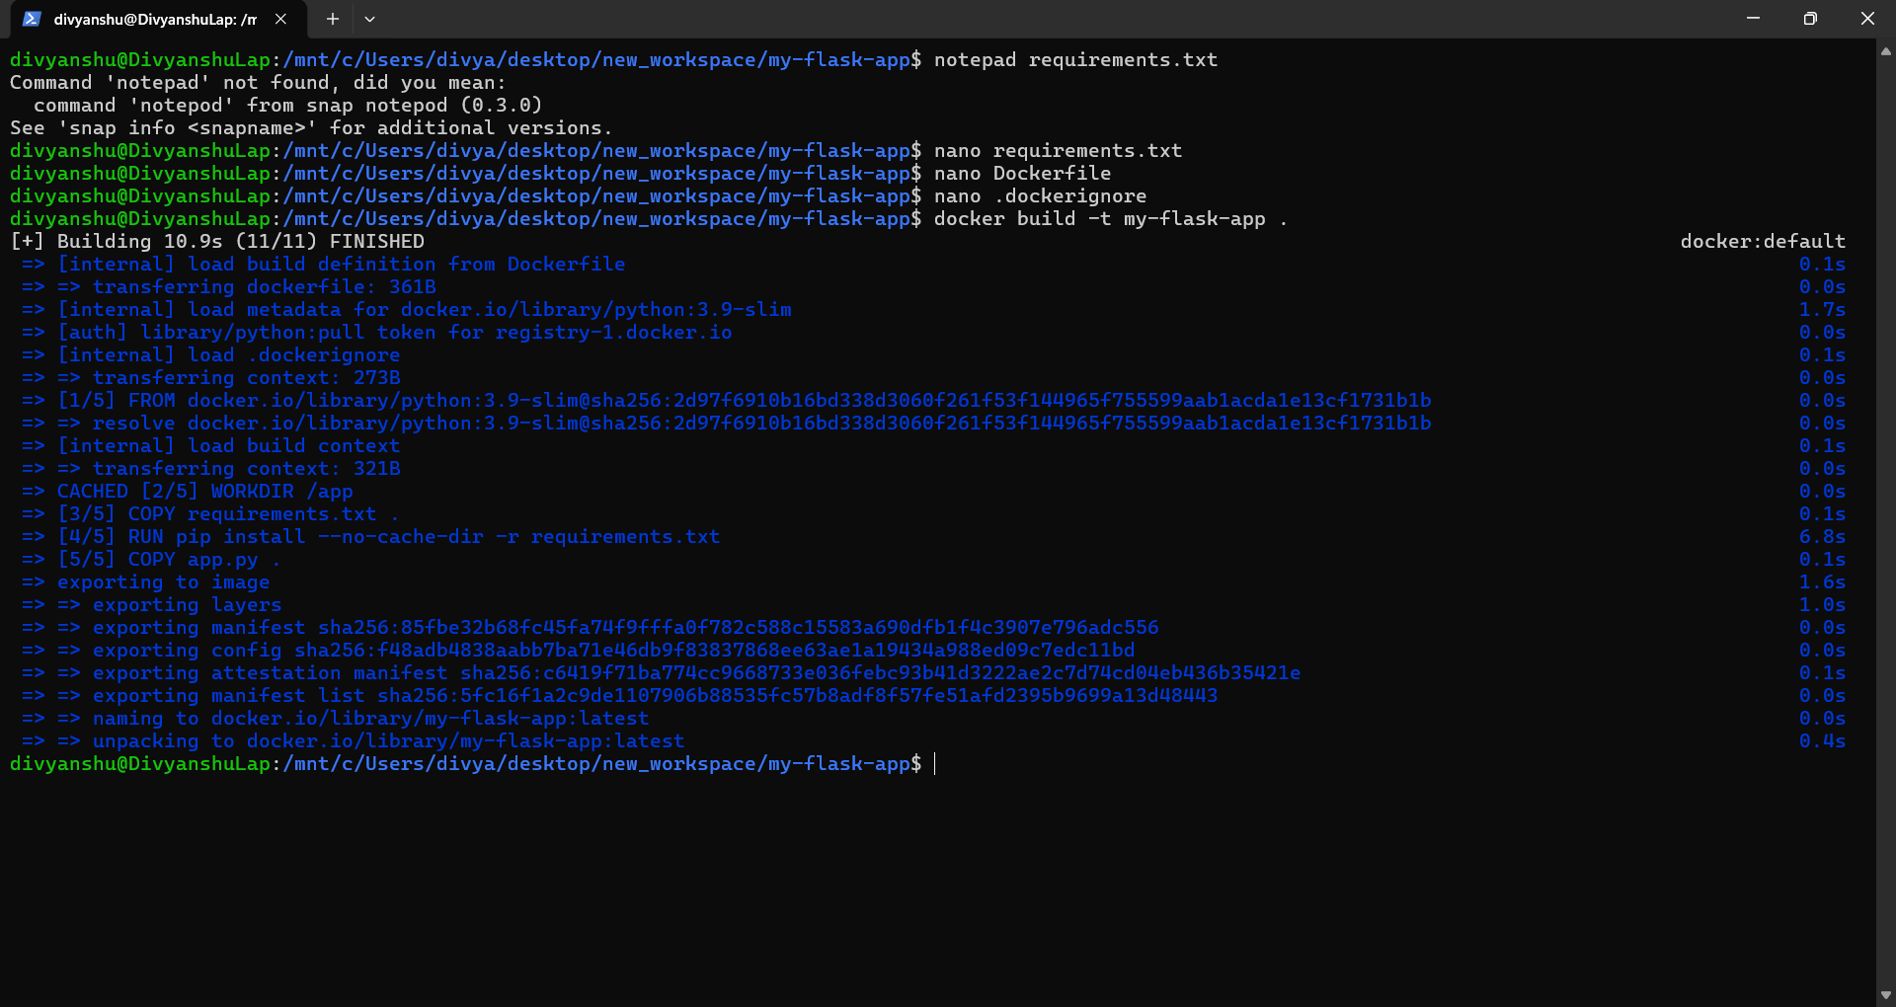Click the Building 10.9s FINISHED status line
The image size is (1896, 1007).
[217, 240]
